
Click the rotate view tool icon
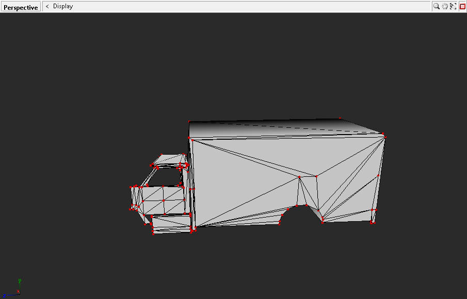pos(453,7)
